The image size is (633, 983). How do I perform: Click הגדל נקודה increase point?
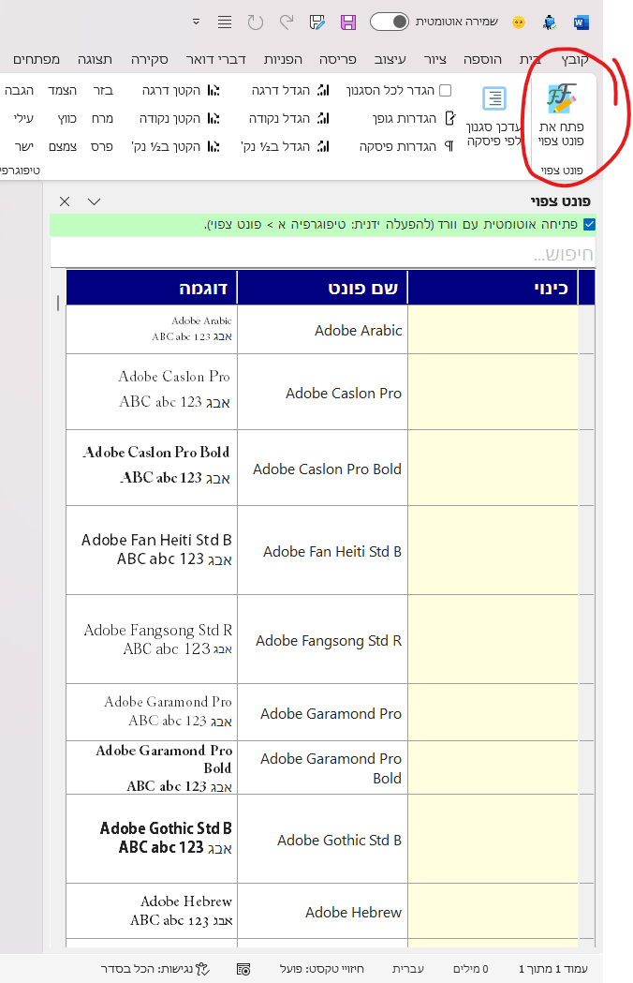[288, 118]
